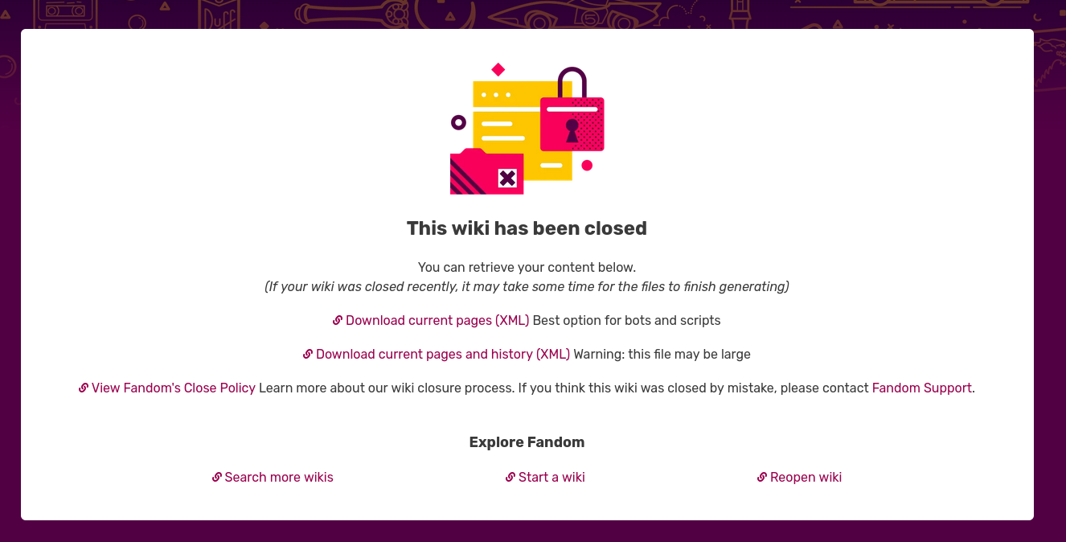Click chain icon beside Search more wikis

(x=217, y=477)
